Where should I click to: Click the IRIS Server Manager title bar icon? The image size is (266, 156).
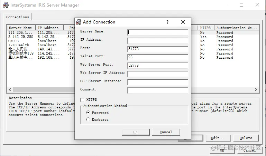tap(6, 5)
